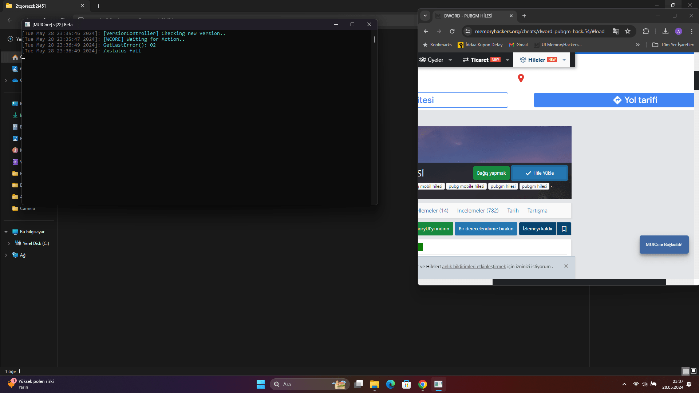This screenshot has width=699, height=393.
Task: Switch Explorer to details view icon
Action: pyautogui.click(x=686, y=371)
